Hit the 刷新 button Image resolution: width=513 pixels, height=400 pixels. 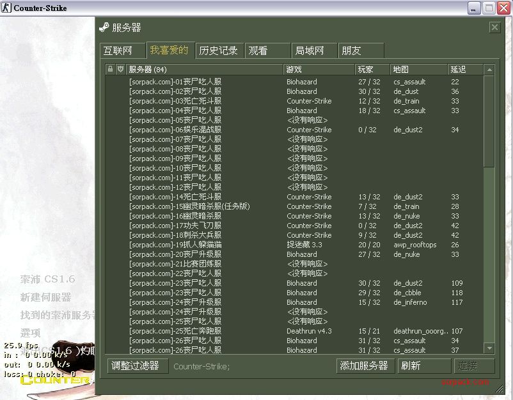point(424,366)
